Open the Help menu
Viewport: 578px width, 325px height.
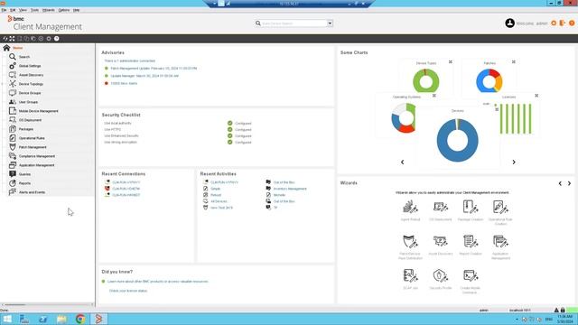tap(76, 10)
